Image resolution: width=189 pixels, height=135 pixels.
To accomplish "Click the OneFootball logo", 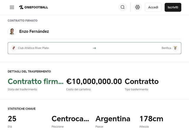I will tap(33, 7).
